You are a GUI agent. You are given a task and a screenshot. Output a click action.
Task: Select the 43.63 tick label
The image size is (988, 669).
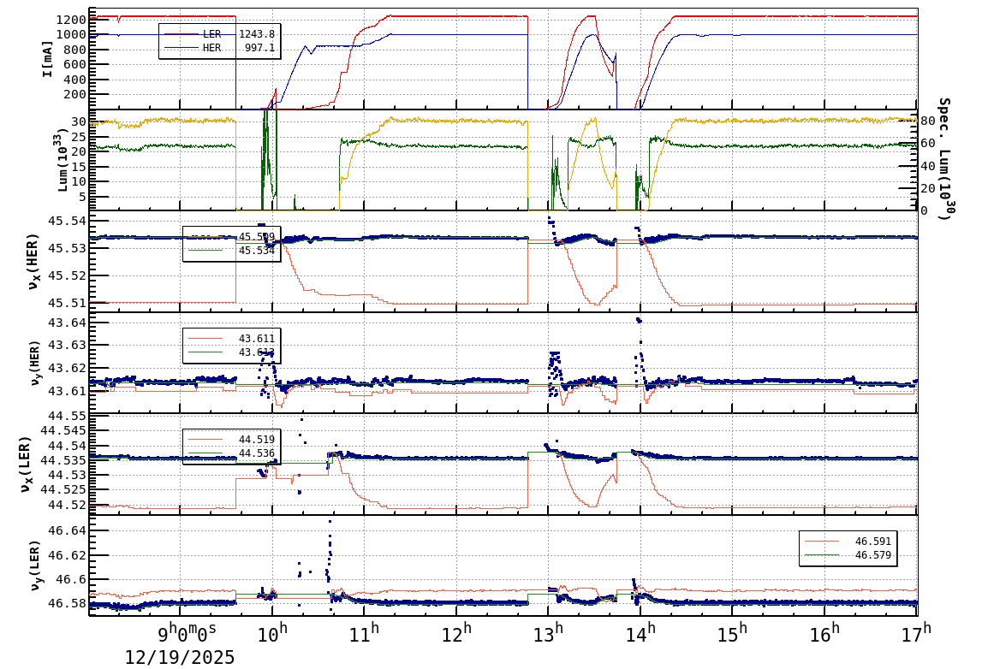coord(68,346)
